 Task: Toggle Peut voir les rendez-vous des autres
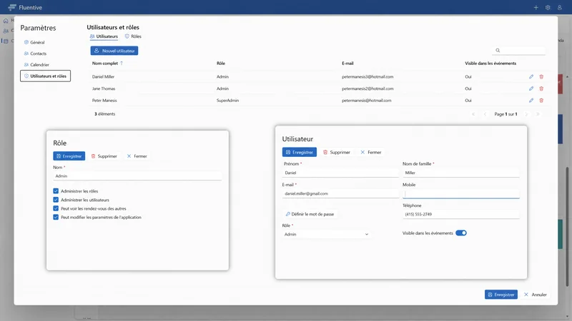pos(56,208)
